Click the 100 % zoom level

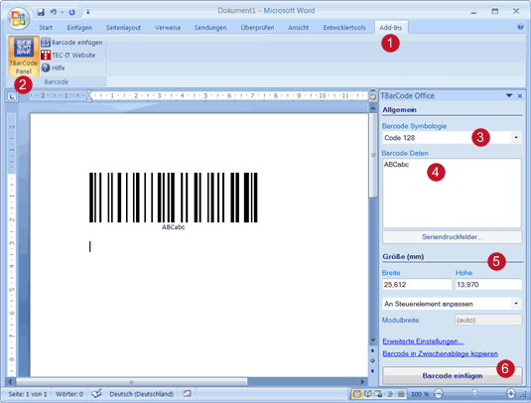click(420, 394)
